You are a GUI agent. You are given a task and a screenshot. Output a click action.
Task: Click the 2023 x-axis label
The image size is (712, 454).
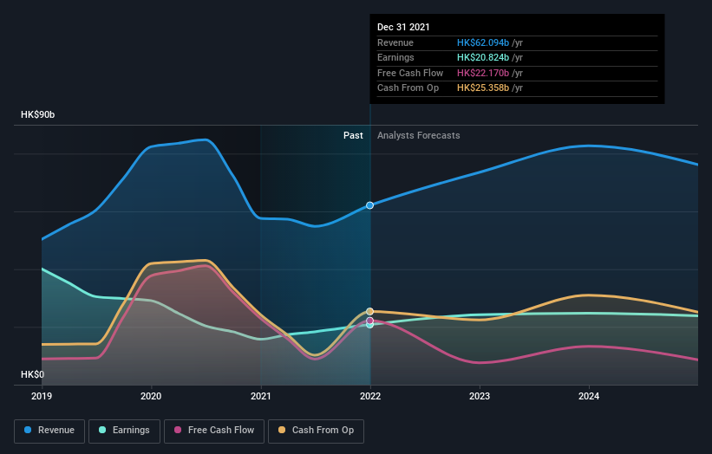point(480,396)
